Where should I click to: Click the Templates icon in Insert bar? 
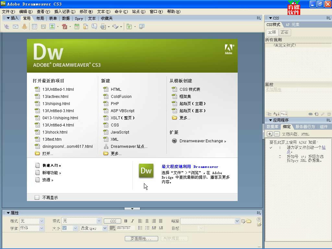pyautogui.click(x=129, y=27)
